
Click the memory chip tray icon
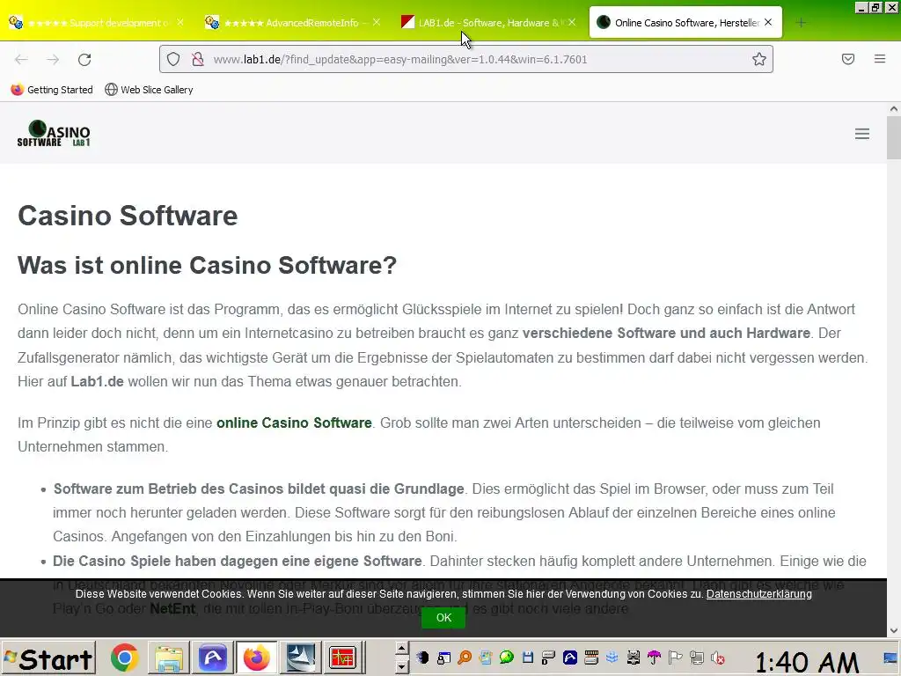click(591, 658)
